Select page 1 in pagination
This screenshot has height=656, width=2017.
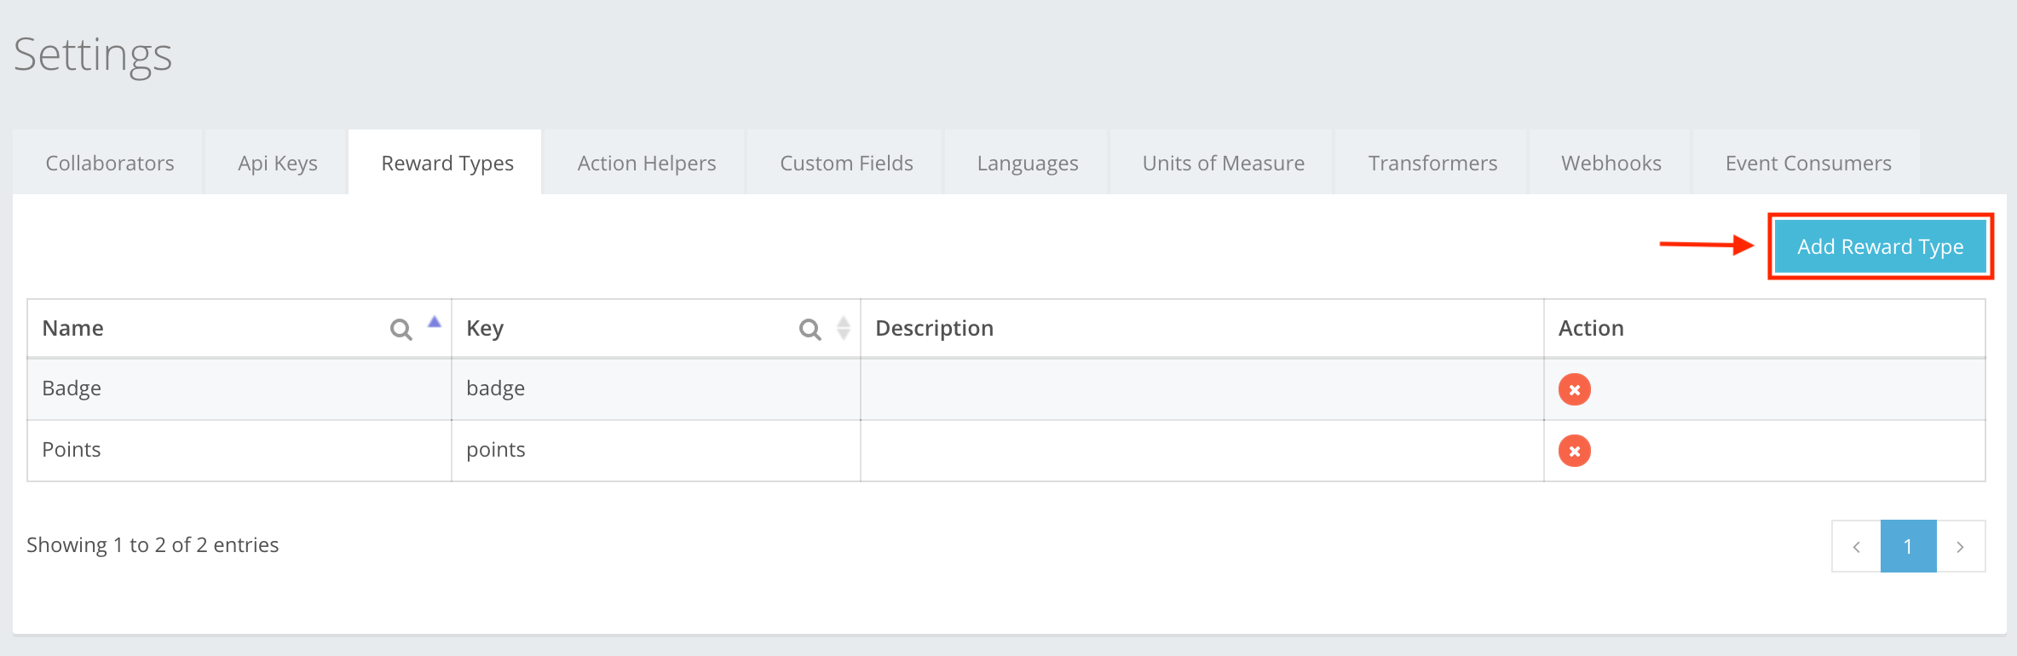[x=1908, y=546]
